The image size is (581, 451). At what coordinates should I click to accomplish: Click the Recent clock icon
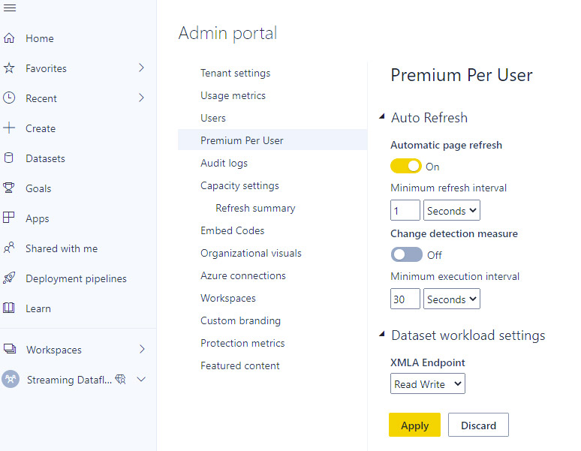(x=9, y=98)
